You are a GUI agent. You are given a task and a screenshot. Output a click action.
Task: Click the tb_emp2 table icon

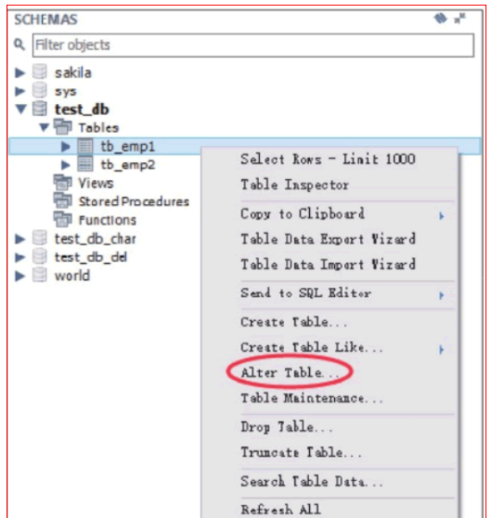(x=84, y=164)
